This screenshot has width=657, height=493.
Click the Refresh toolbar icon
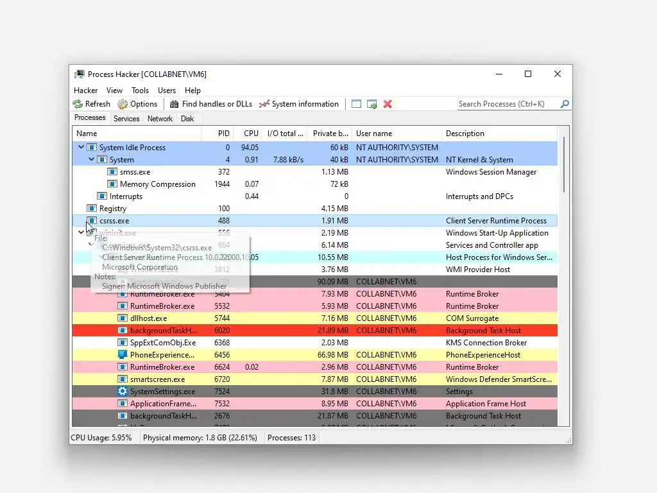pyautogui.click(x=78, y=104)
